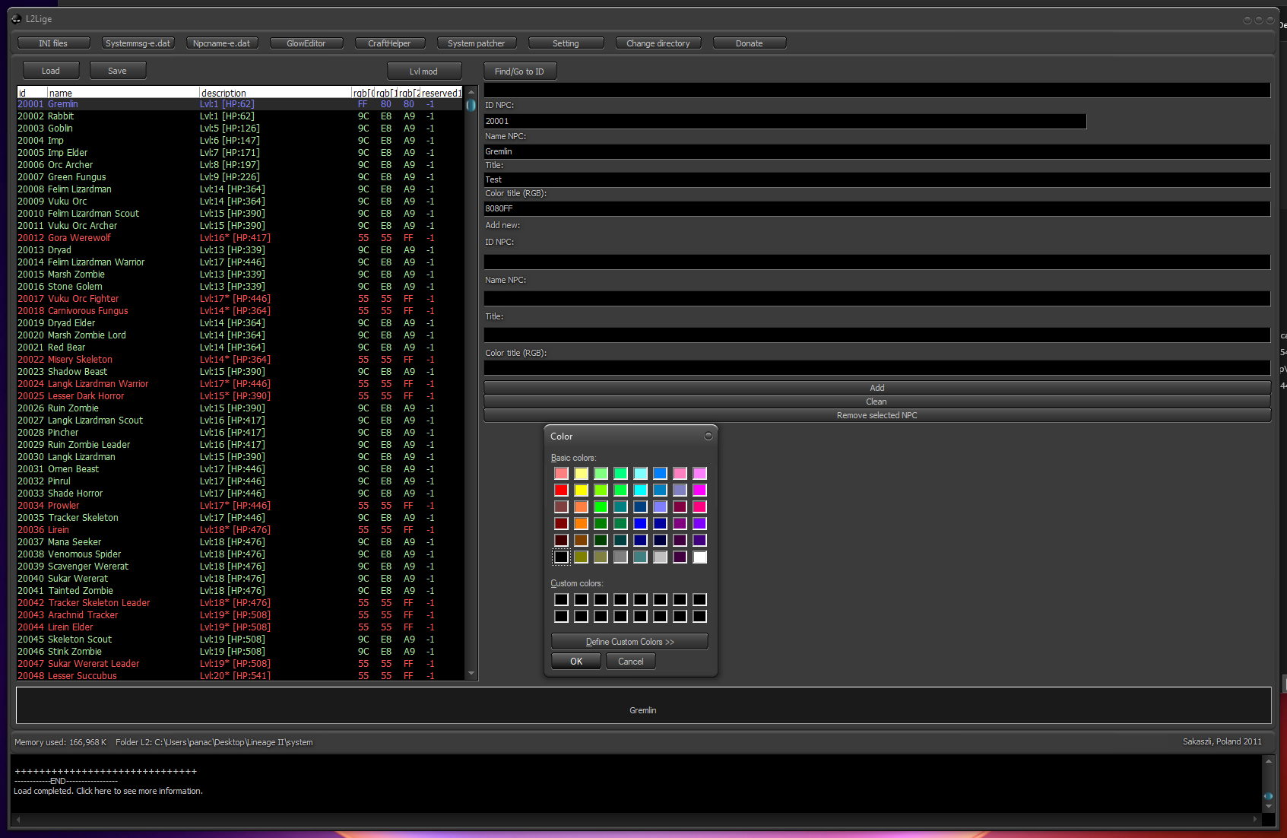Image resolution: width=1287 pixels, height=838 pixels.
Task: Select the white basic color swatch
Action: click(x=699, y=557)
